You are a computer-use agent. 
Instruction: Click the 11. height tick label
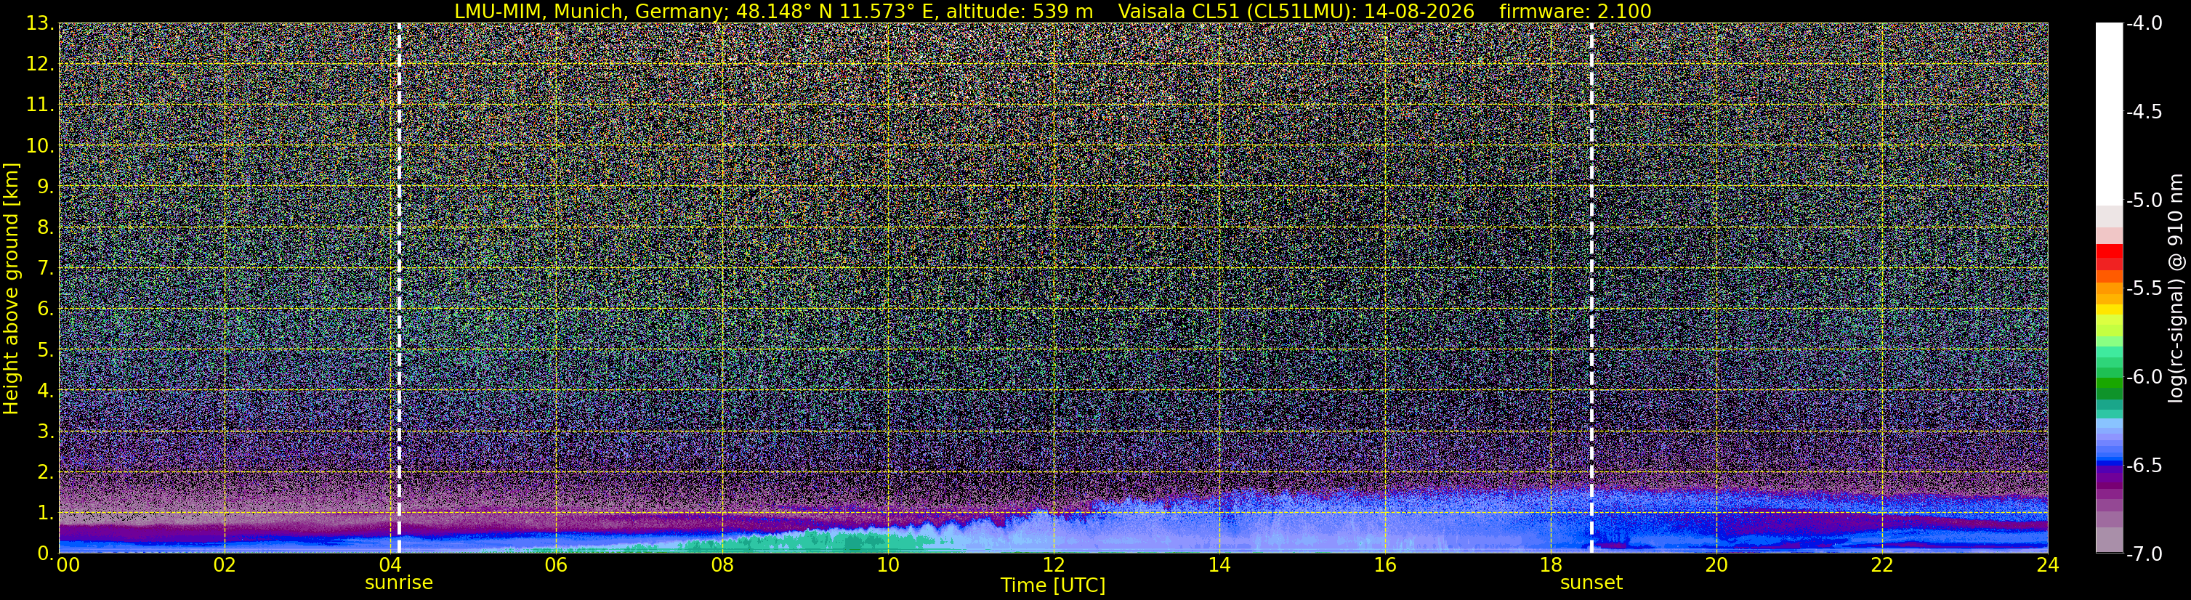(40, 105)
